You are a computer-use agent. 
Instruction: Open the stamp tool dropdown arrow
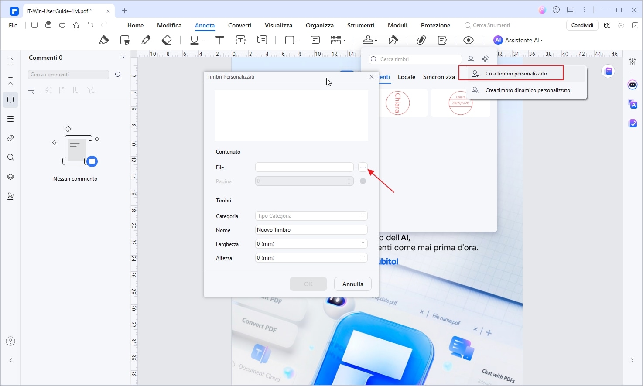376,41
